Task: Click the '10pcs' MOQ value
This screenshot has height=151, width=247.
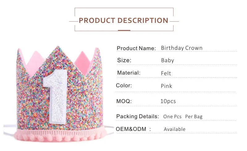Action: pos(168,101)
